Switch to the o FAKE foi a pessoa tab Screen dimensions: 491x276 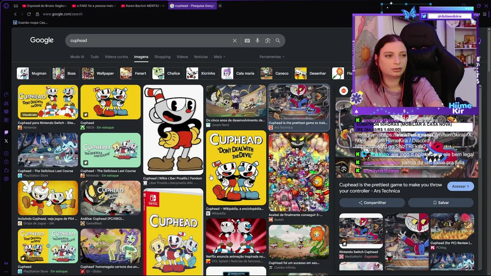point(94,6)
